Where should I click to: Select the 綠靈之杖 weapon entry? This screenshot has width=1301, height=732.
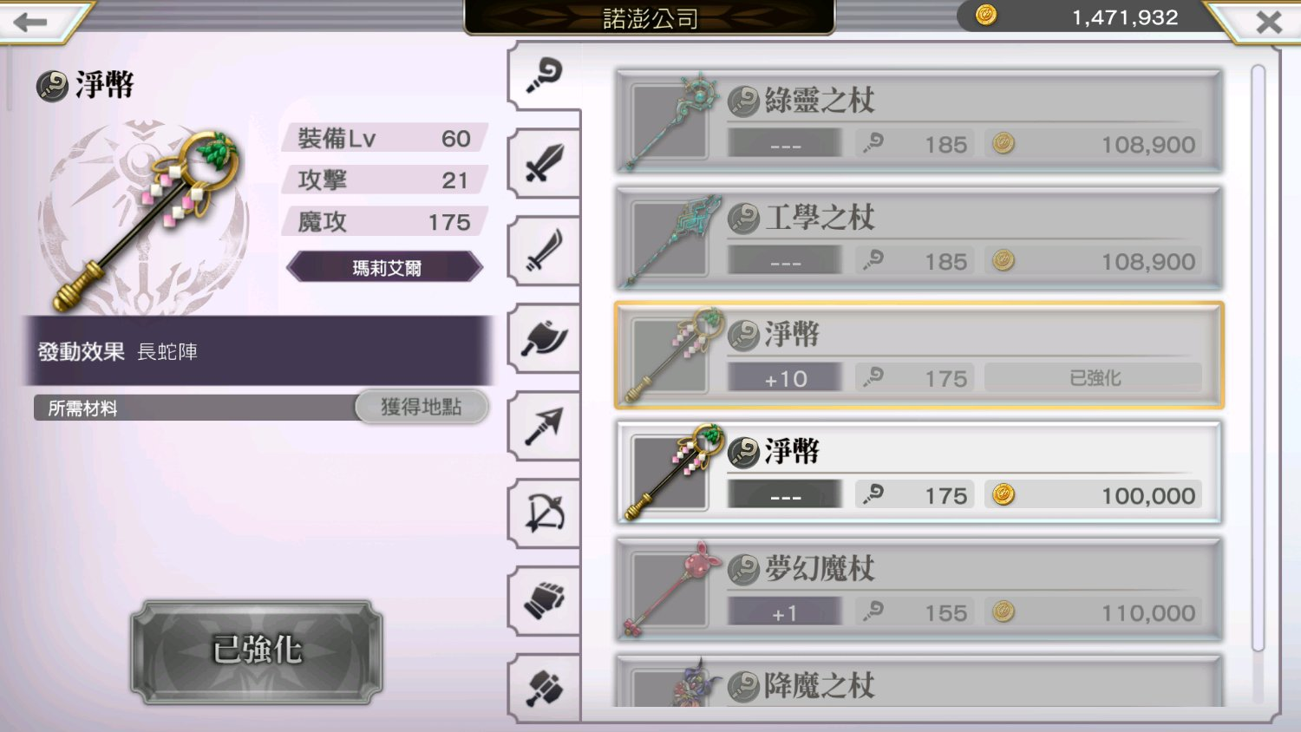point(919,121)
